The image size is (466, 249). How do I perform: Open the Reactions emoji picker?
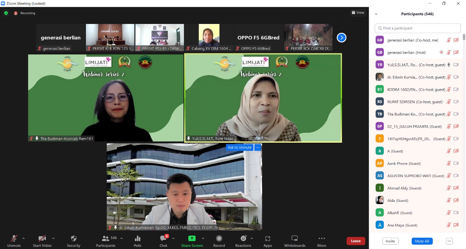click(243, 238)
